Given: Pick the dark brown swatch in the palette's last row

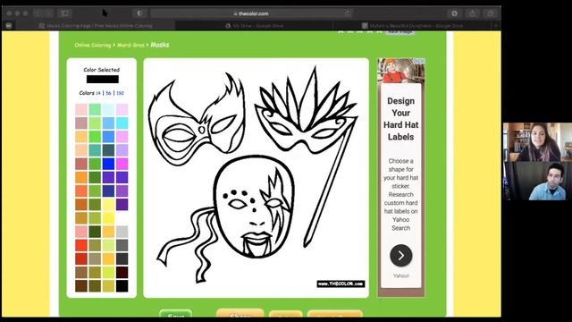Looking at the screenshot, I should (x=81, y=285).
